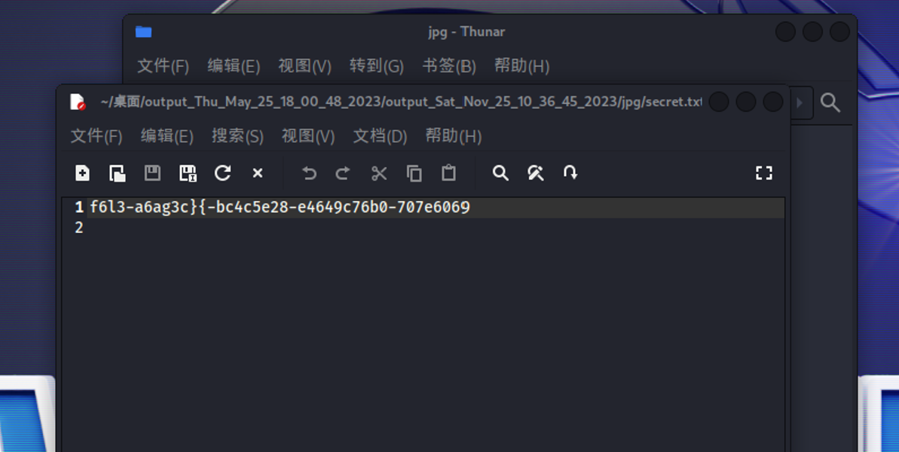Open Find and Replace toolbar icon
The image size is (899, 452).
coord(536,173)
